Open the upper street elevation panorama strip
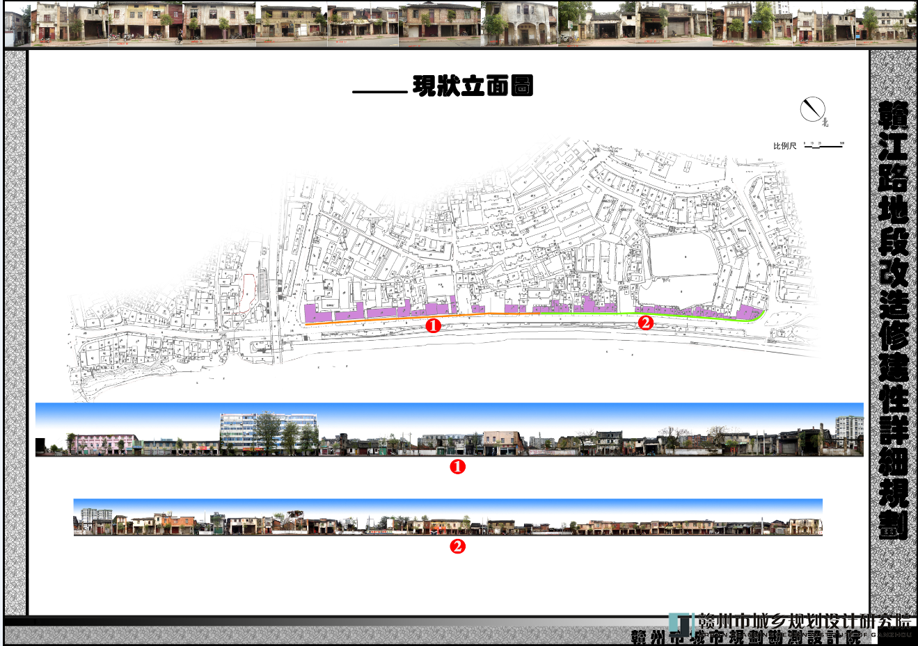Viewport: 918px width, 646px height. (450, 430)
